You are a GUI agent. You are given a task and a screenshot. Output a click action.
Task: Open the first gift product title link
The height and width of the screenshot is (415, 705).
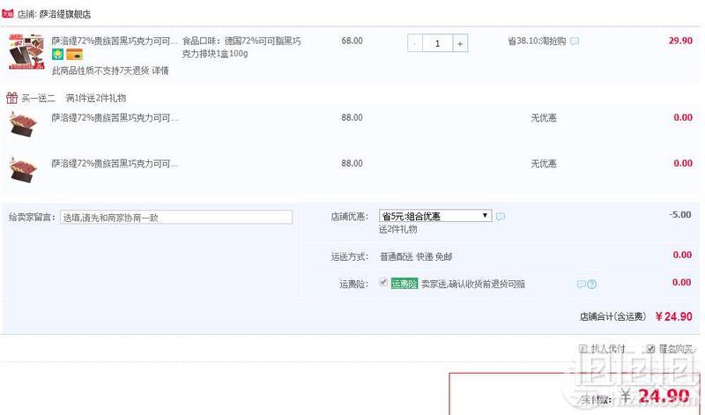coord(115,118)
